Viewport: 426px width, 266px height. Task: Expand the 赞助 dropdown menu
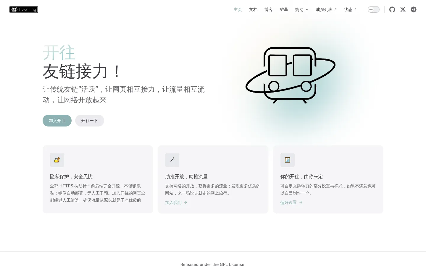302,9
